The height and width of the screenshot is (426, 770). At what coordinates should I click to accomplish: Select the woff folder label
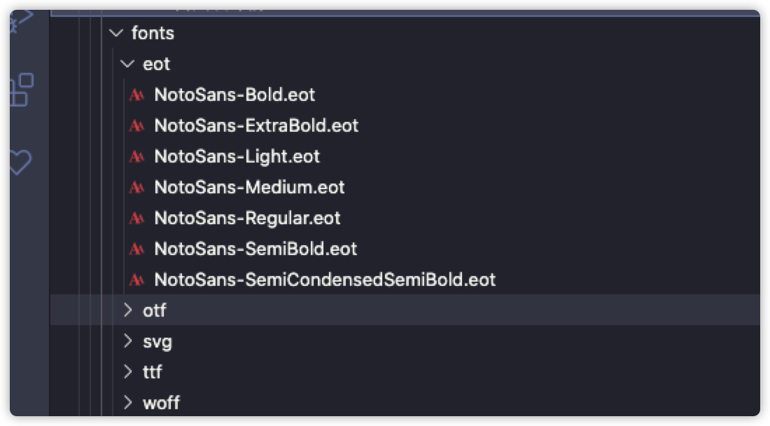pyautogui.click(x=161, y=403)
